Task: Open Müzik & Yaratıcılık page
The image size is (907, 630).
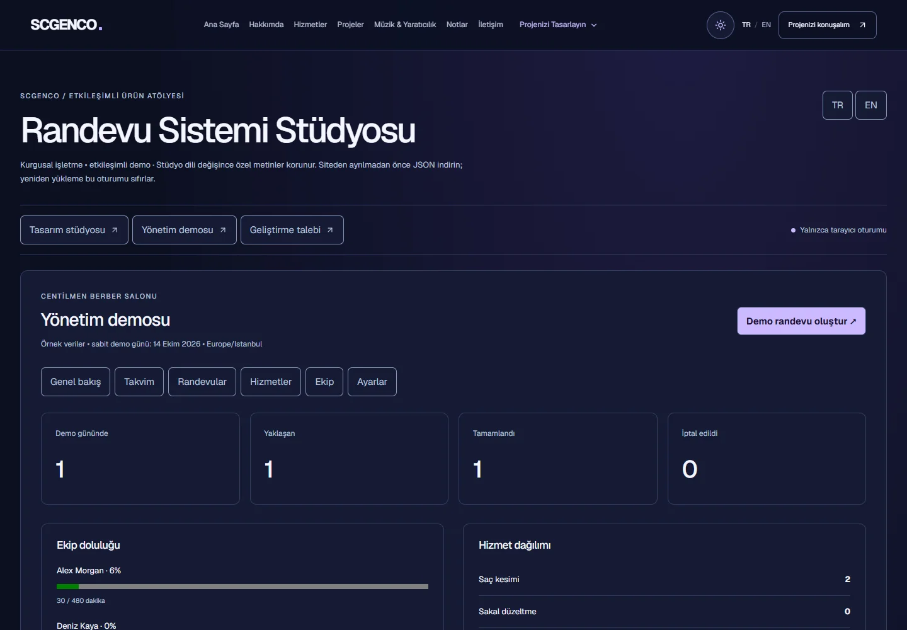Action: click(x=405, y=25)
